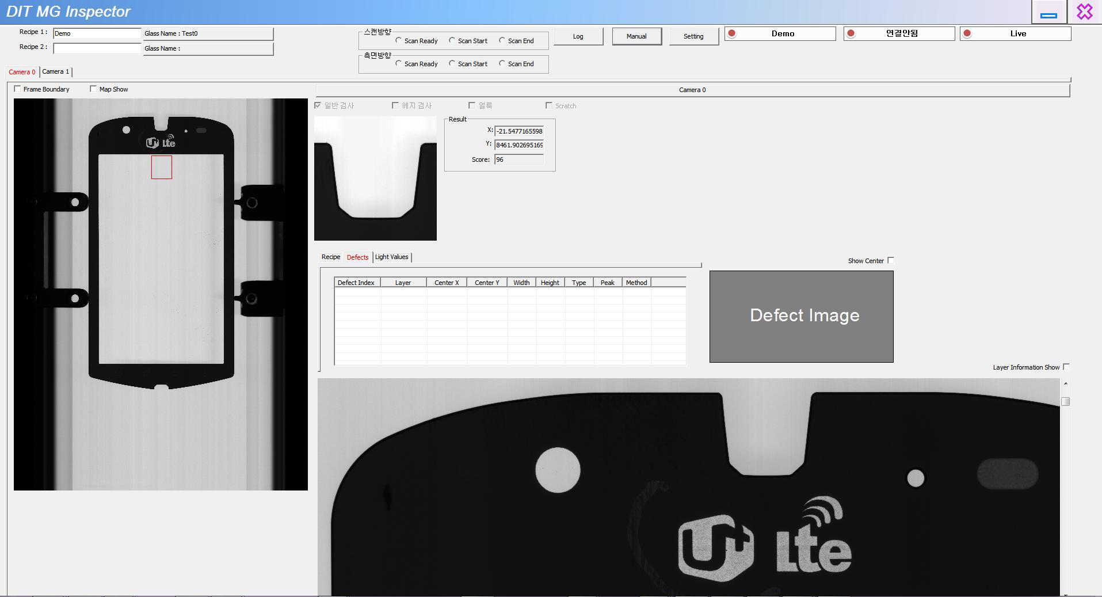Click the Glass Name : Test0 field
This screenshot has width=1102, height=597.
(208, 33)
